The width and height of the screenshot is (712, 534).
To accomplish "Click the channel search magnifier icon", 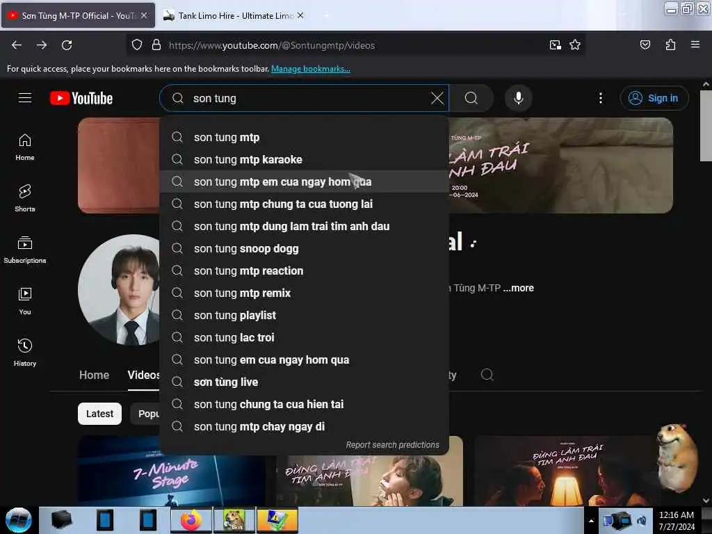I will [487, 375].
